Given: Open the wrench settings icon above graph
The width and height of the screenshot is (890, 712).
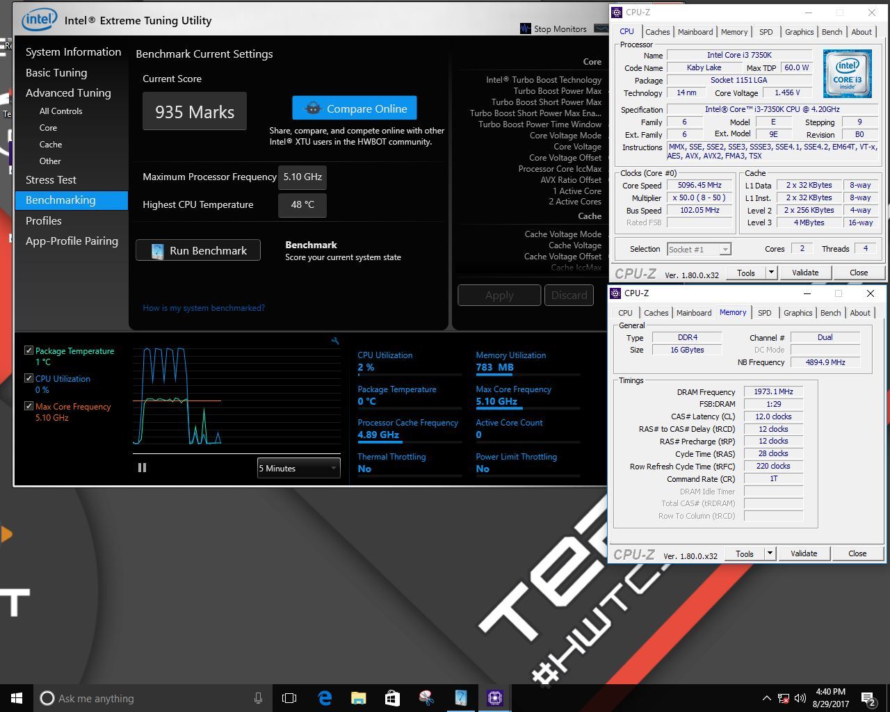Looking at the screenshot, I should (335, 341).
